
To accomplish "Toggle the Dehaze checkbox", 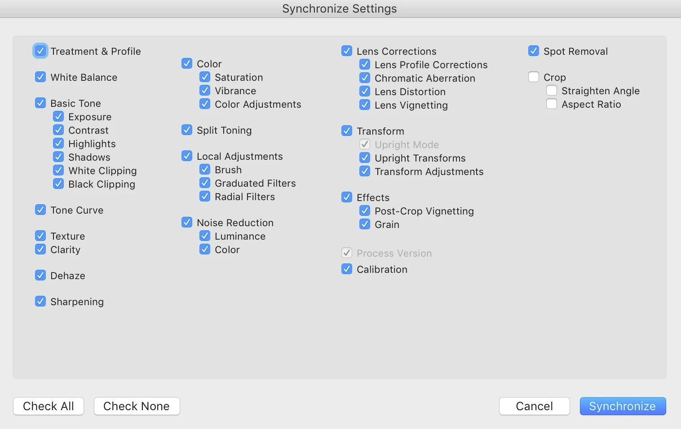I will [x=40, y=276].
